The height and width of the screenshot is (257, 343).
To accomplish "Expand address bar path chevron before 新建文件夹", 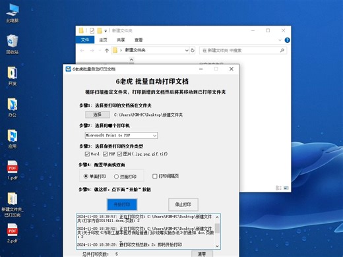I will (x=121, y=50).
